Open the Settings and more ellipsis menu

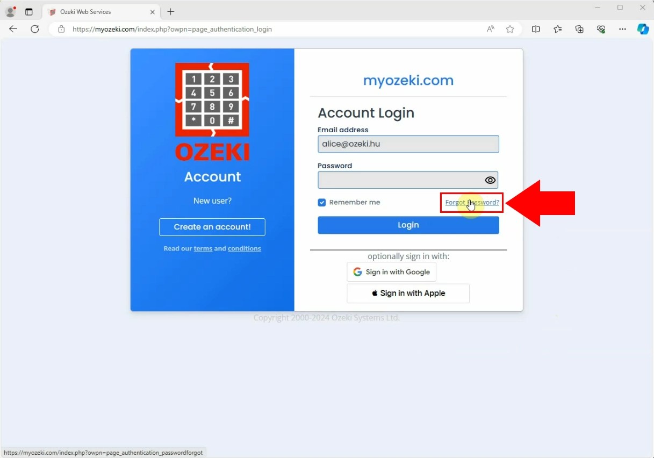(x=622, y=29)
